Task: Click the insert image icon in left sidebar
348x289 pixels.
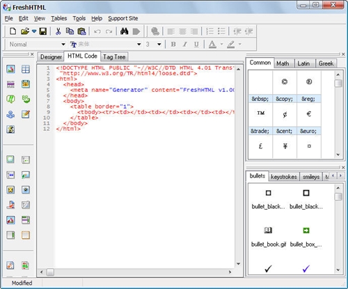Action: pos(10,69)
